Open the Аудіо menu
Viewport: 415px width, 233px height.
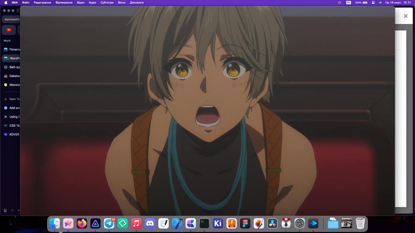tap(92, 3)
